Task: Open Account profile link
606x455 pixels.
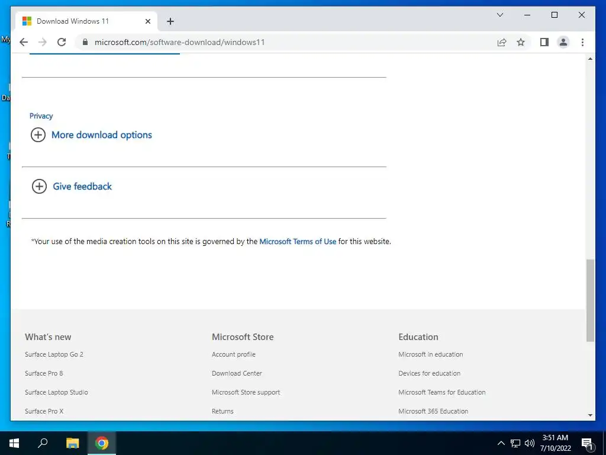Action: [x=233, y=354]
